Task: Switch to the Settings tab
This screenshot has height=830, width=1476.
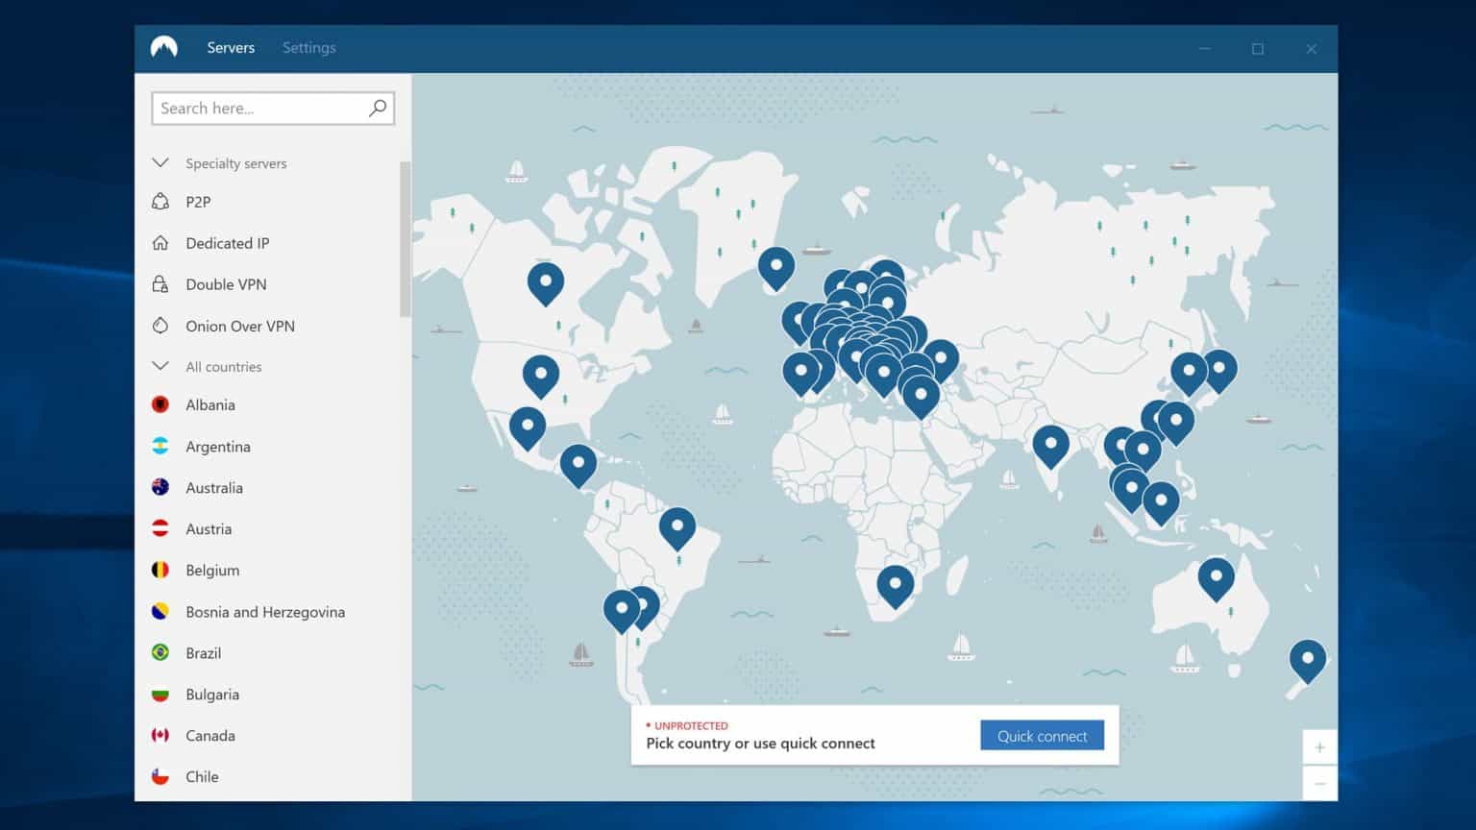Action: point(308,47)
